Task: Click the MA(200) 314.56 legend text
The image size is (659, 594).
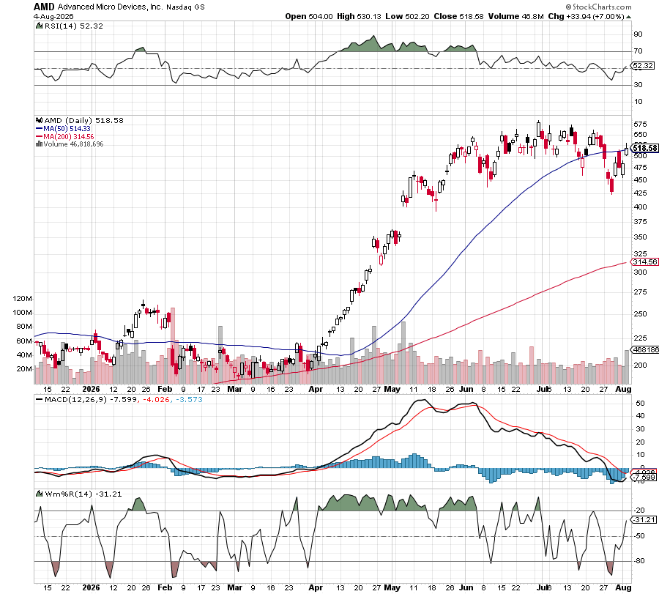Action: point(69,137)
